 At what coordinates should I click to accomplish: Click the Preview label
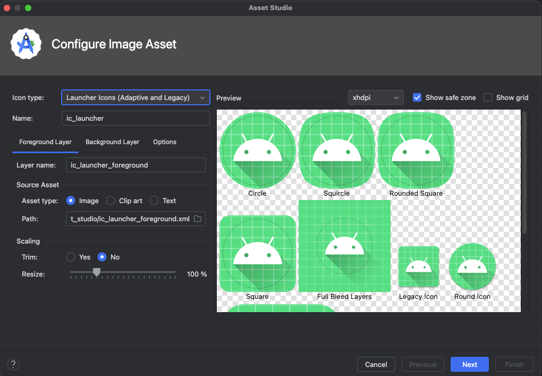coord(229,98)
